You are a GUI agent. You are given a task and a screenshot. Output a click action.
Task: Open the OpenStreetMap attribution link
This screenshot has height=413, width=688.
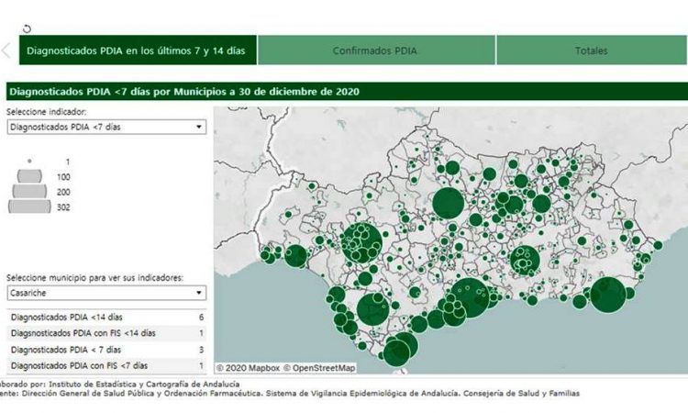coord(319,368)
